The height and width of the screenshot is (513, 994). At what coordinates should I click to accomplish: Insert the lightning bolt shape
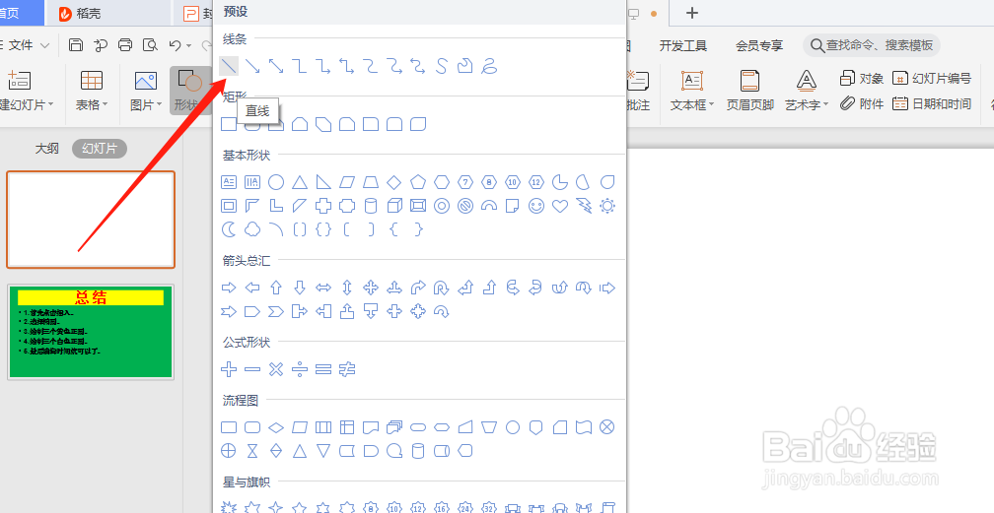click(x=583, y=206)
